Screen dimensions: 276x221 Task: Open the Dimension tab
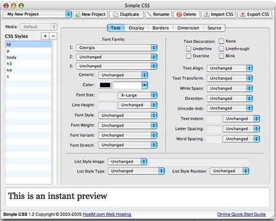pyautogui.click(x=188, y=28)
